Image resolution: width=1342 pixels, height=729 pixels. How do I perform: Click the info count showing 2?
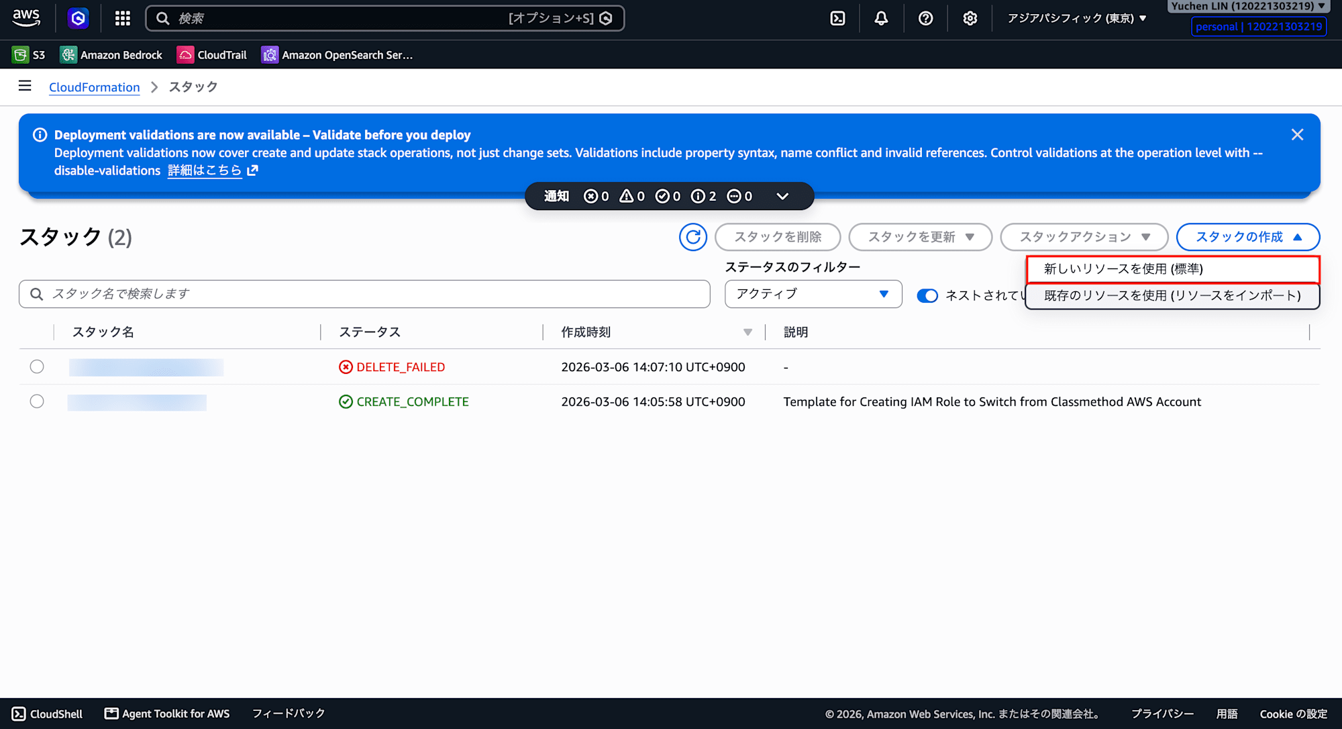704,196
